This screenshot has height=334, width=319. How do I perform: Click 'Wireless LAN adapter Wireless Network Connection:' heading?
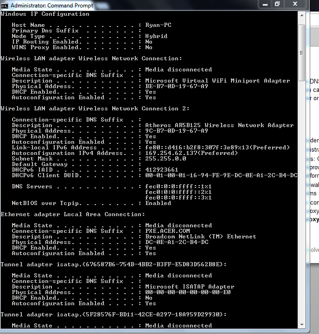(91, 58)
